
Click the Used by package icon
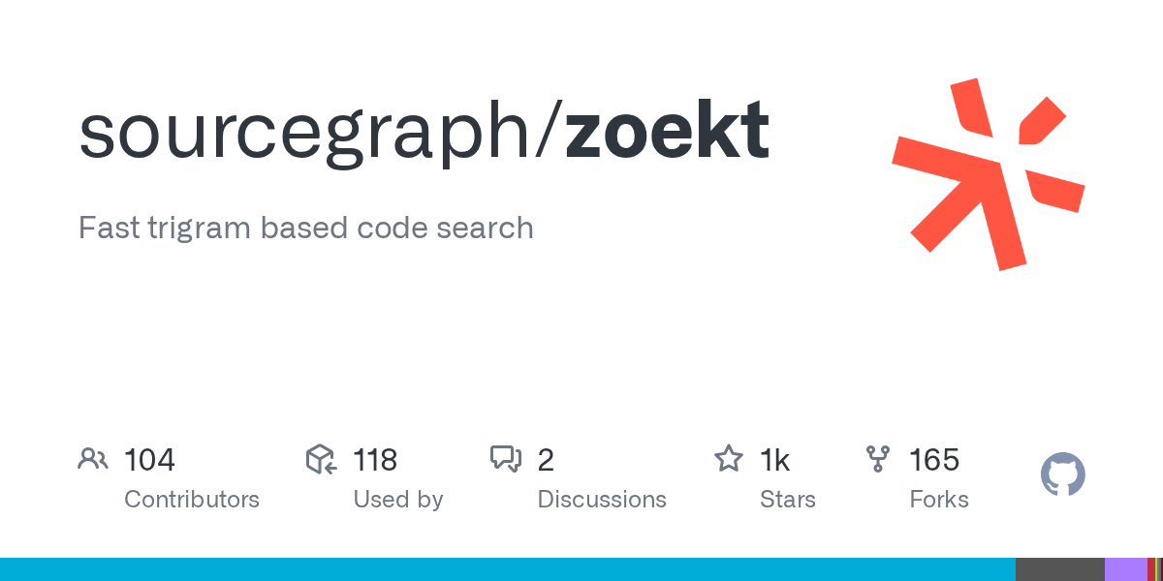[x=321, y=459]
